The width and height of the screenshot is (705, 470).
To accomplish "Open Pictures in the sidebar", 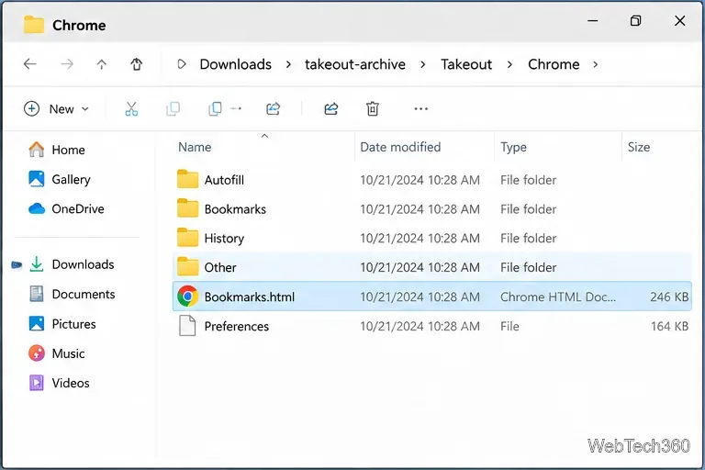I will point(62,324).
